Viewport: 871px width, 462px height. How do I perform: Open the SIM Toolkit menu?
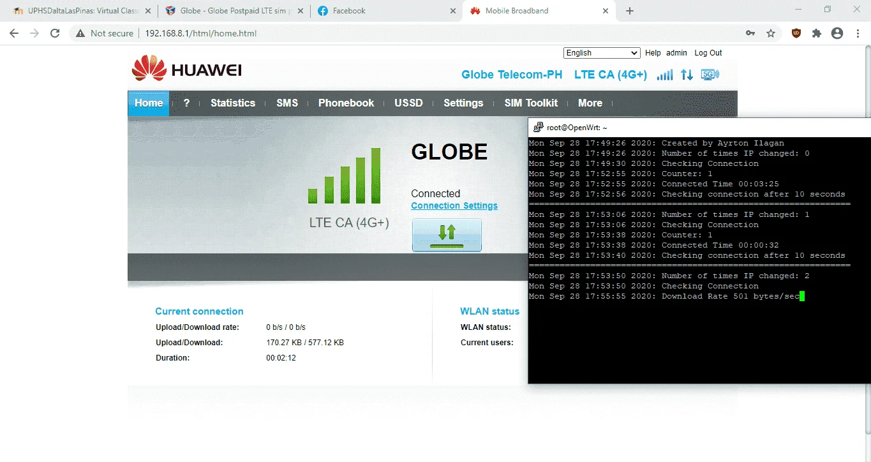click(x=531, y=103)
